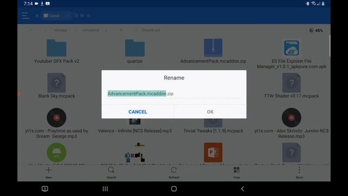The height and width of the screenshot is (196, 348).
Task: Tap the Search magnifier in bottom bar
Action: (111, 173)
